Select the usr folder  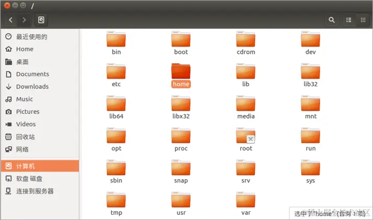[181, 204]
